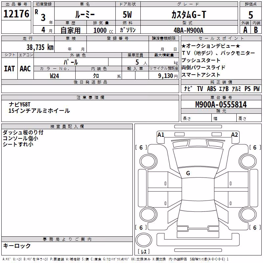Click seating capacity 5 人
The height and width of the screenshot is (263, 263).
141,62
